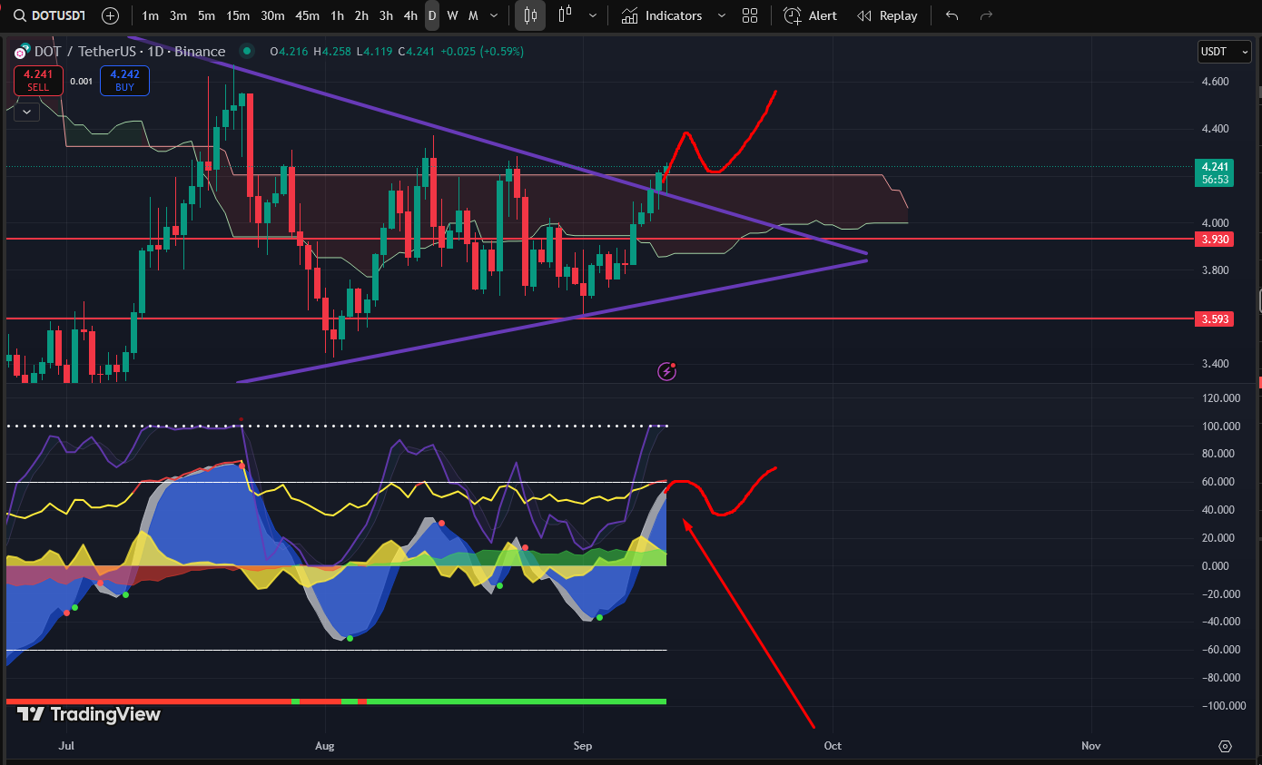Click the 4.242 BUY button
The width and height of the screenshot is (1262, 765).
(x=124, y=81)
